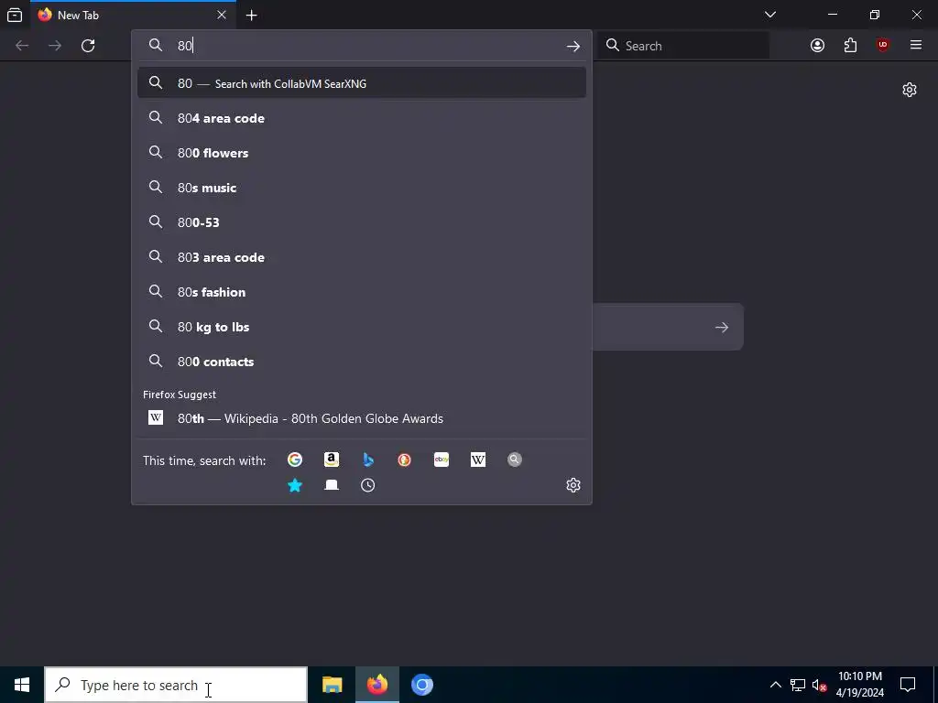Search this time with Wikipedia icon
This screenshot has height=703, width=938.
[478, 460]
